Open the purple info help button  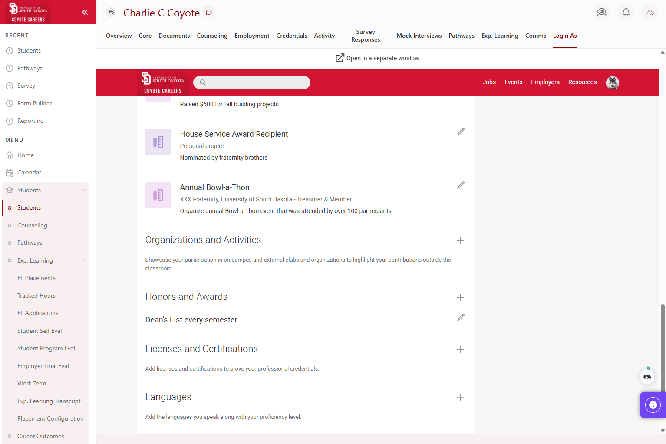653,405
